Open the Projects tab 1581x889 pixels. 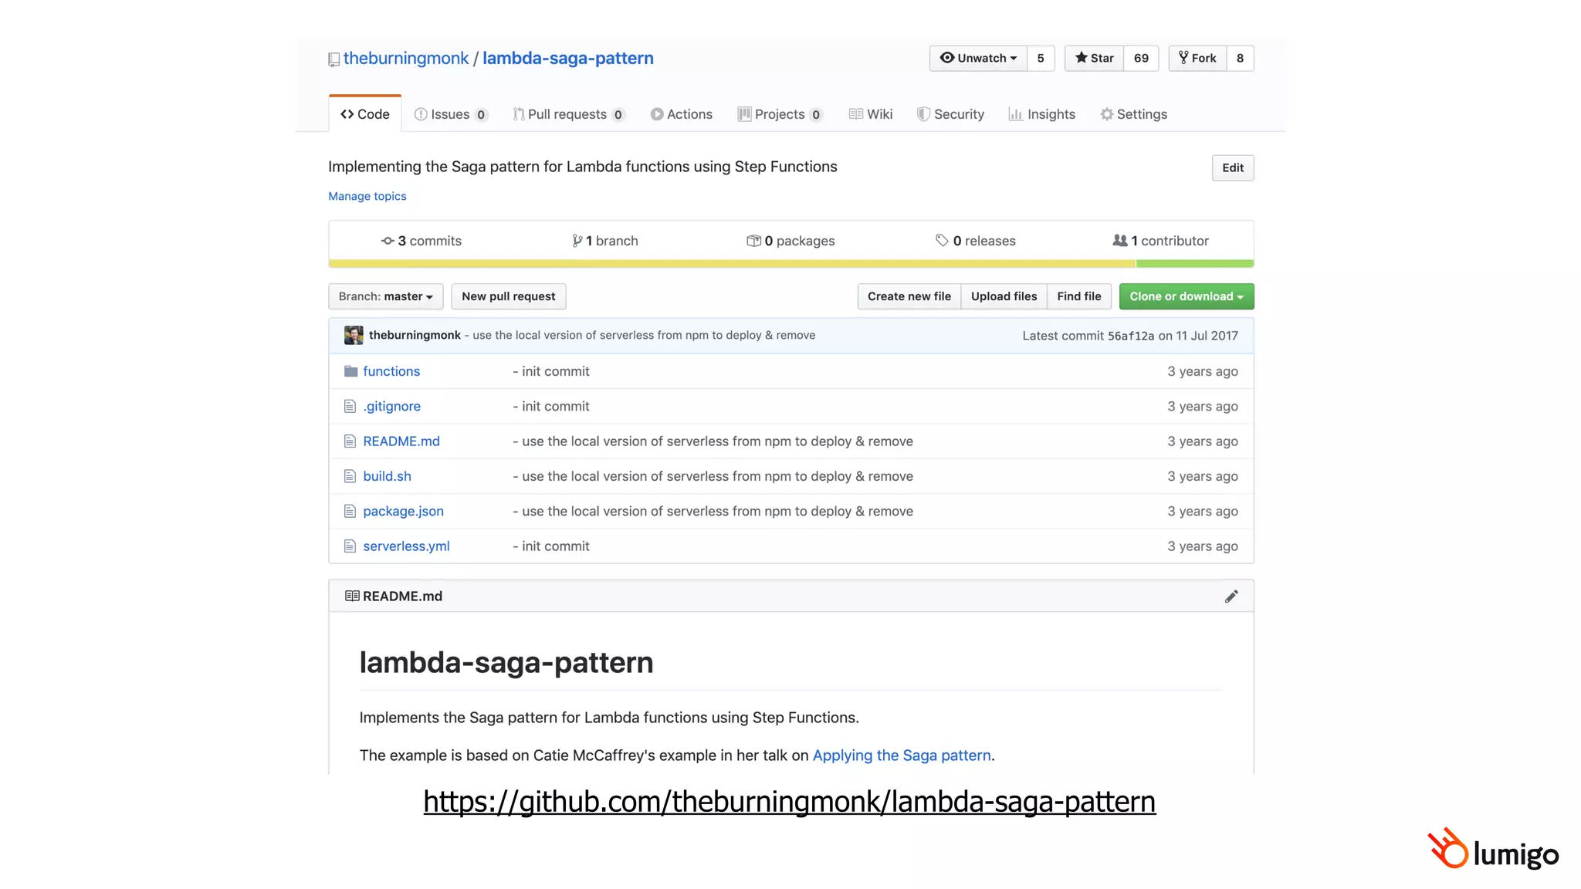coord(780,114)
